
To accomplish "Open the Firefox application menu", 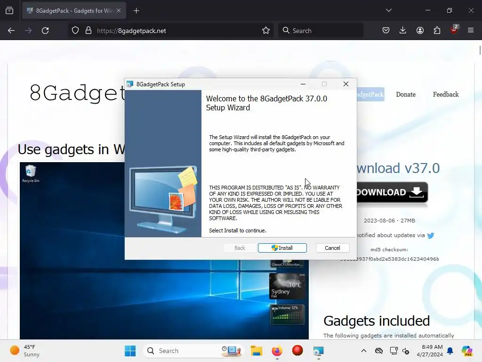I will (x=471, y=31).
